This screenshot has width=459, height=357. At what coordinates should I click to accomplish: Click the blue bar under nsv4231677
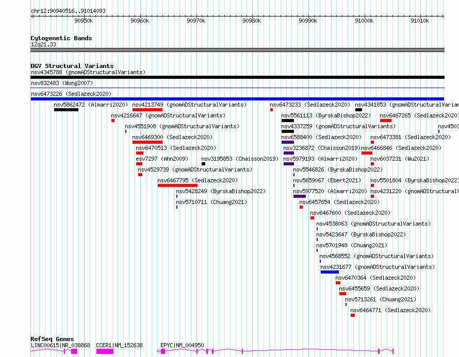(x=330, y=272)
